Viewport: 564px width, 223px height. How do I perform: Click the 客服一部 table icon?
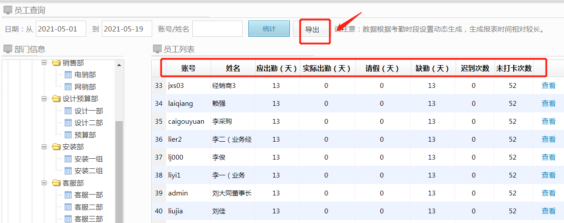[x=68, y=195]
